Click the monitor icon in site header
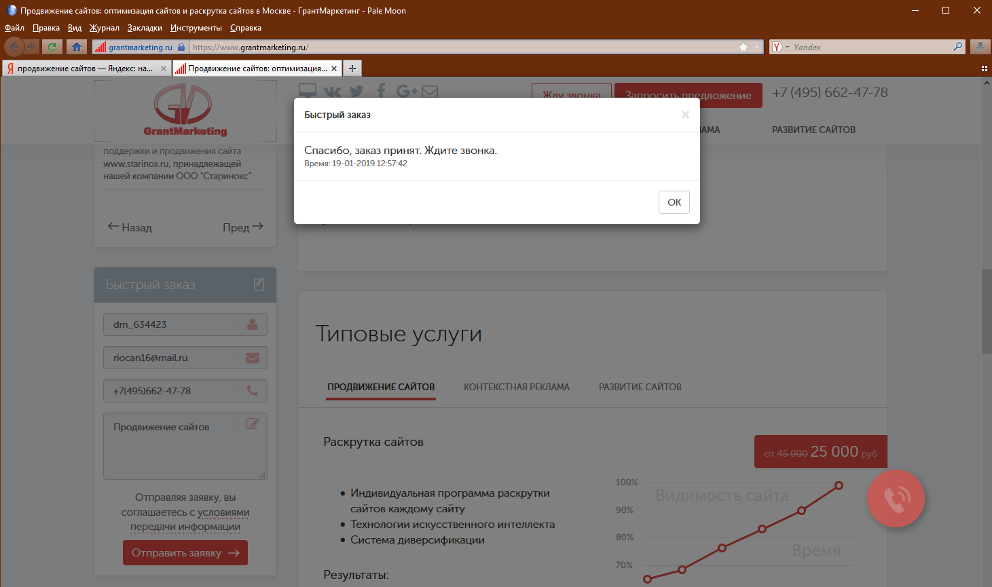This screenshot has height=587, width=992. click(308, 90)
